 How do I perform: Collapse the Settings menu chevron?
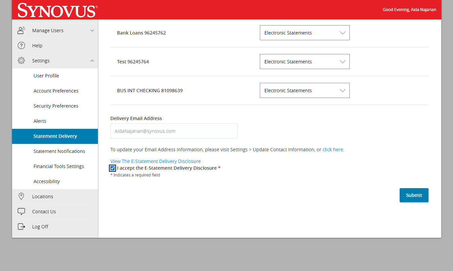click(x=92, y=61)
